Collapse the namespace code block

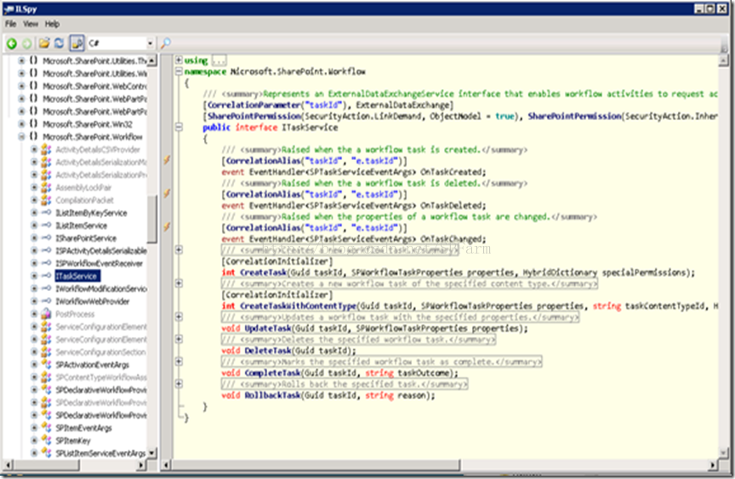tap(179, 71)
